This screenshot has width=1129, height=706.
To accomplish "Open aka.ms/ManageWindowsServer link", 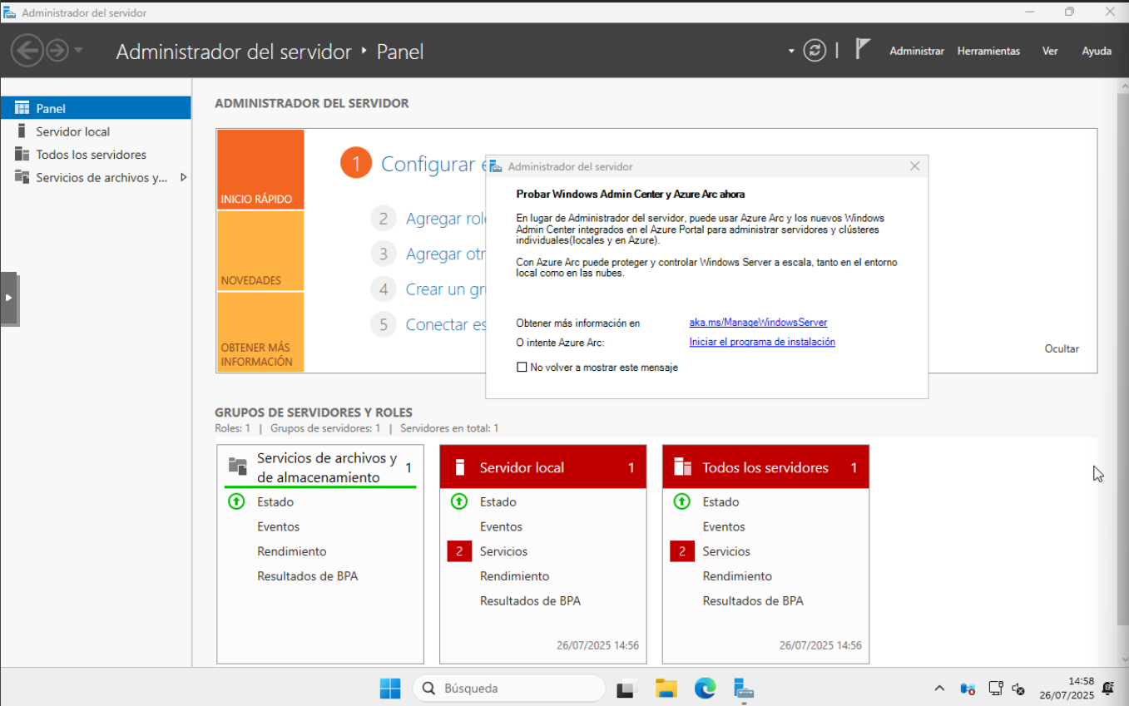I will click(758, 323).
